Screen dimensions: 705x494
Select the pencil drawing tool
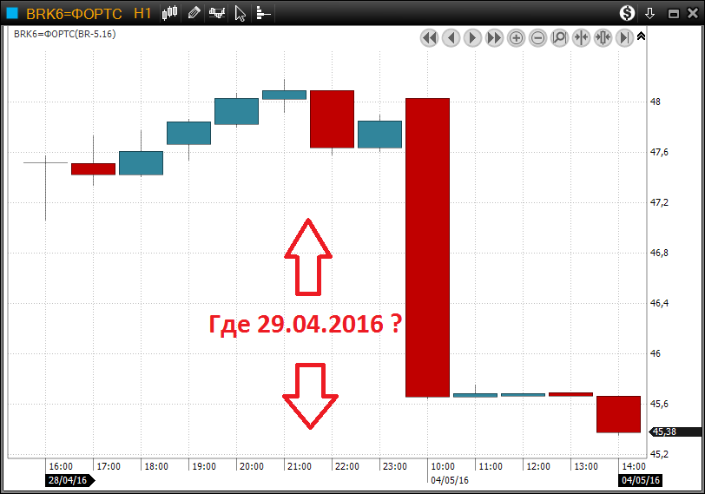coord(194,13)
